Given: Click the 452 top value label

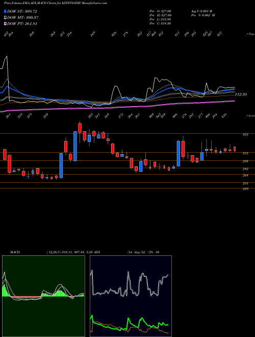Looking at the screenshot, I should [x=7, y=34].
